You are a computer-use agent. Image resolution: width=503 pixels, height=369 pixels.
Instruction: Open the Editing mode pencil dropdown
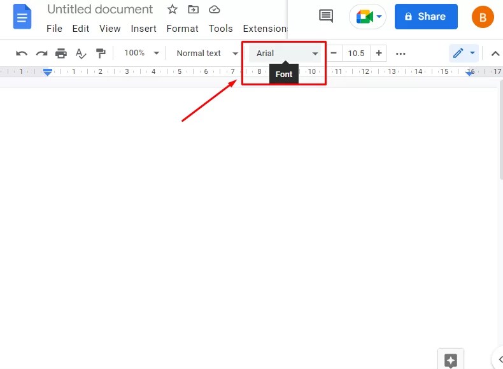[x=464, y=54]
